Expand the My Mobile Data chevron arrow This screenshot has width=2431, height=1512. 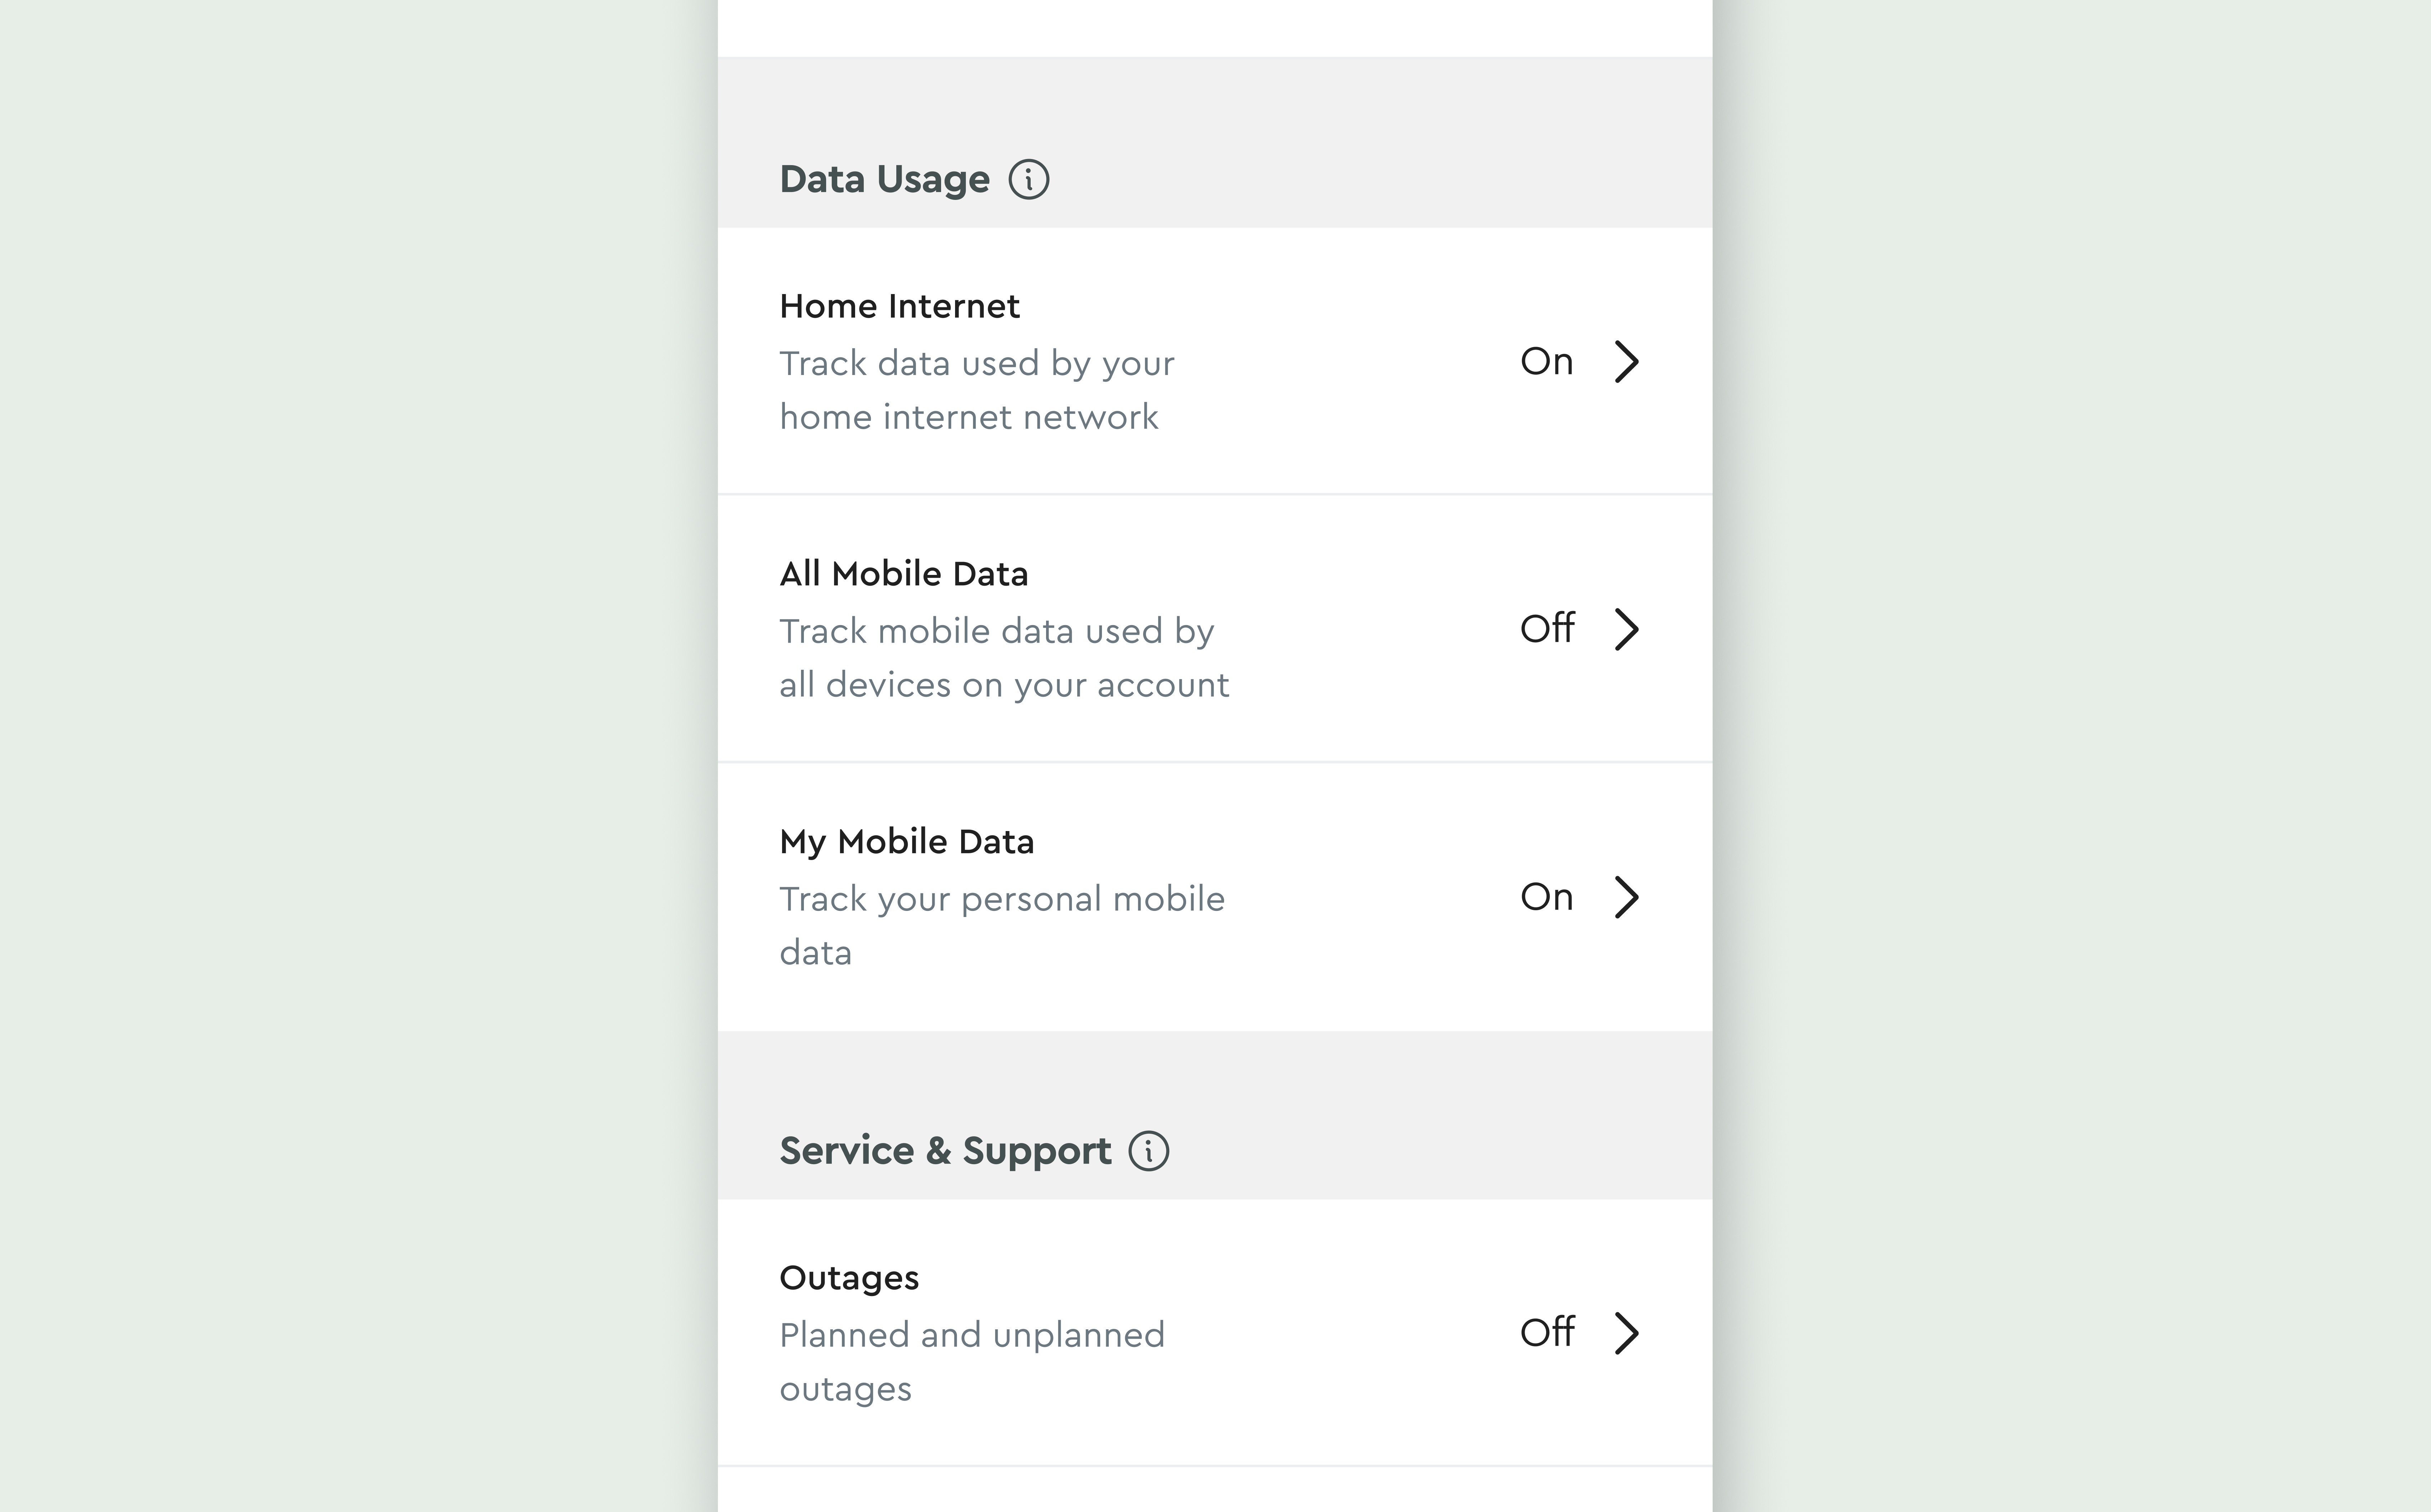[1627, 897]
